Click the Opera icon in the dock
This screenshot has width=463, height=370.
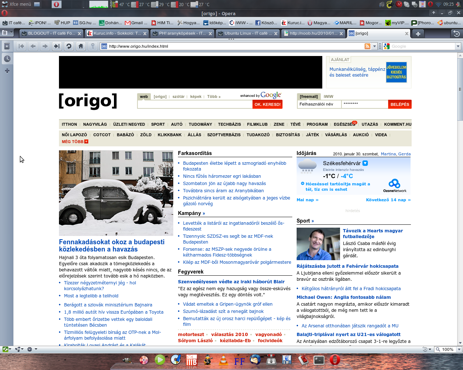click(335, 360)
